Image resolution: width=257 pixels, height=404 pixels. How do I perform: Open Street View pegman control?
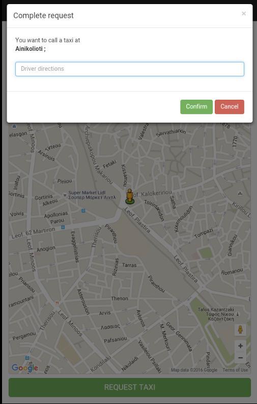coord(240,330)
